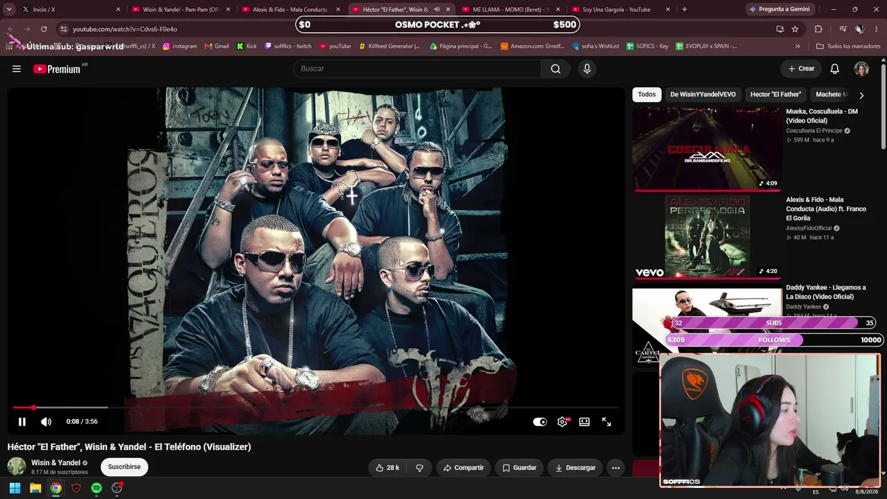Open a new browser tab

click(685, 10)
